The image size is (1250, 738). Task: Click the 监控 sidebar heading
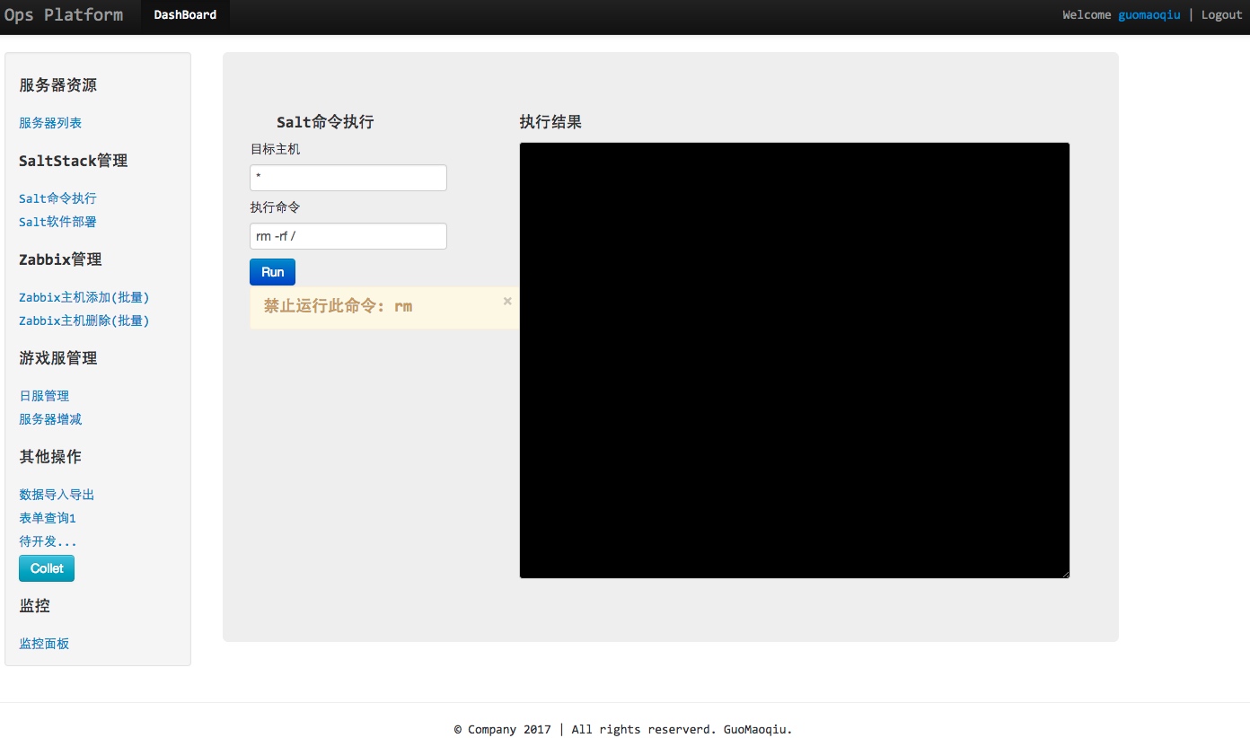coord(35,606)
